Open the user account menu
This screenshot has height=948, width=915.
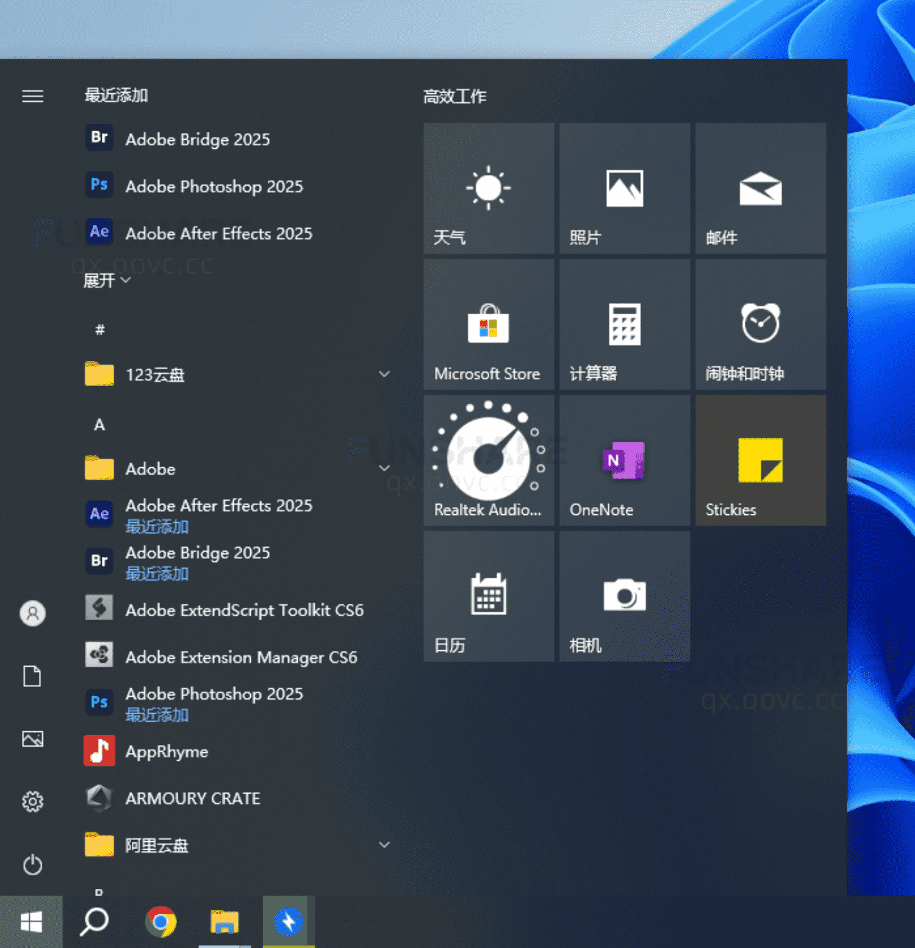(x=32, y=614)
